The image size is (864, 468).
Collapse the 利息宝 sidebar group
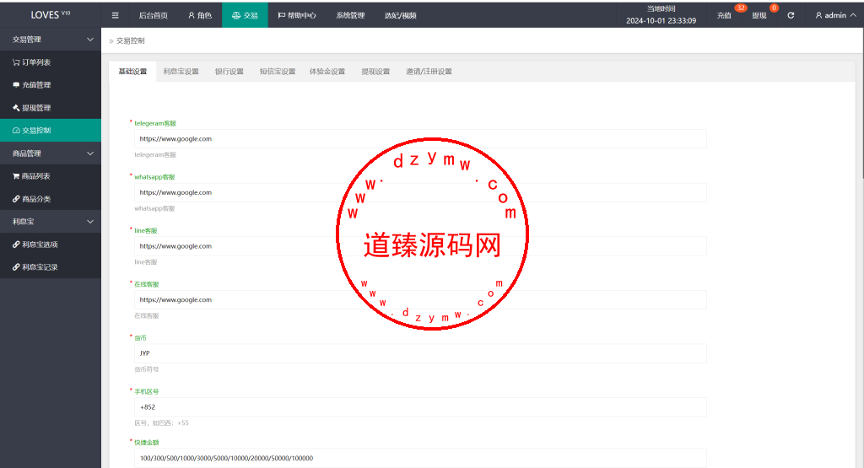[x=51, y=221]
